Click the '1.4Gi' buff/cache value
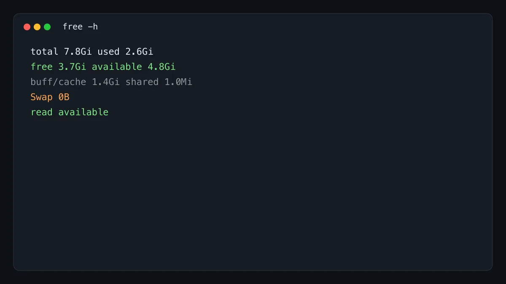 [106, 82]
